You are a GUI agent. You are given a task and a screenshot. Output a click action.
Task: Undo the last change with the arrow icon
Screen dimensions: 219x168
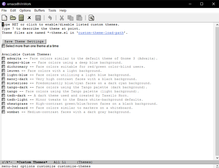click(x=50, y=18)
